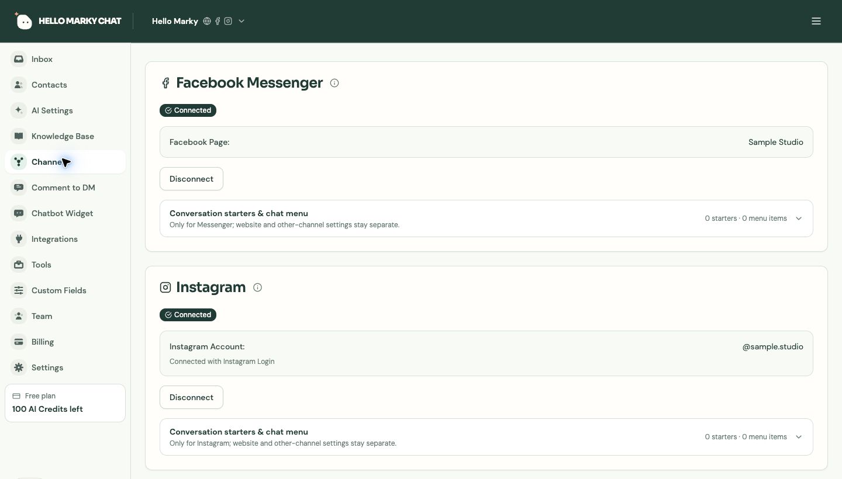Viewport: 842px width, 479px height.
Task: Click the 'Facebook Page:' label
Action: (199, 142)
